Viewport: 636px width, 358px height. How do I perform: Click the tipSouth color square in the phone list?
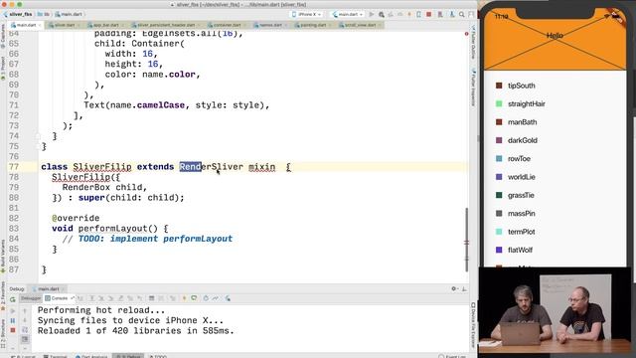tap(499, 86)
